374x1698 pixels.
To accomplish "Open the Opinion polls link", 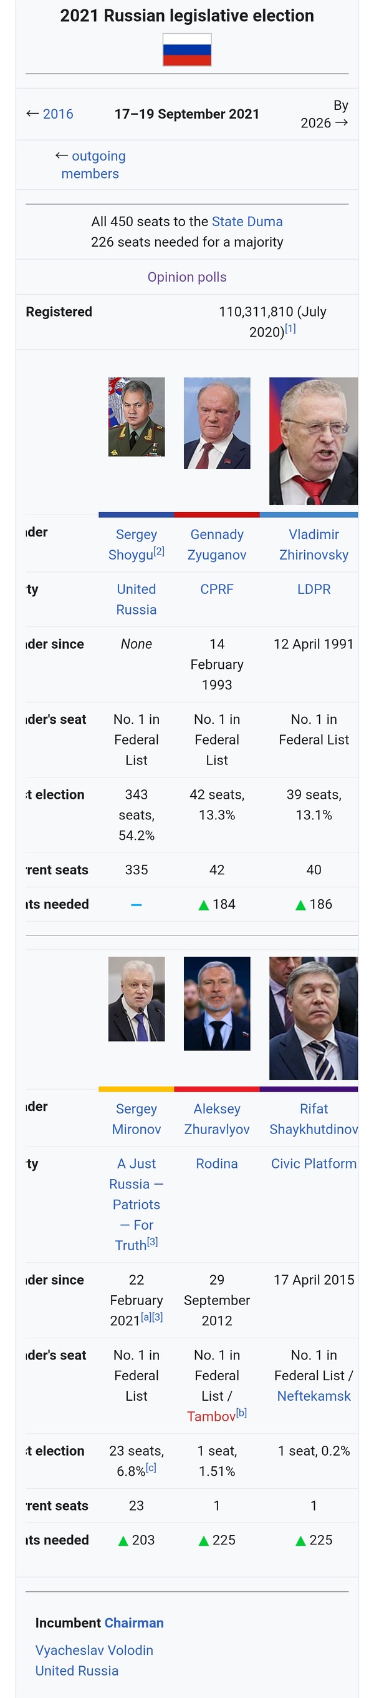I will 187,277.
